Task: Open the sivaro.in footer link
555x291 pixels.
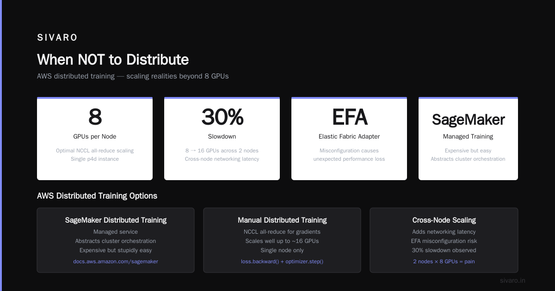Action: 512,280
